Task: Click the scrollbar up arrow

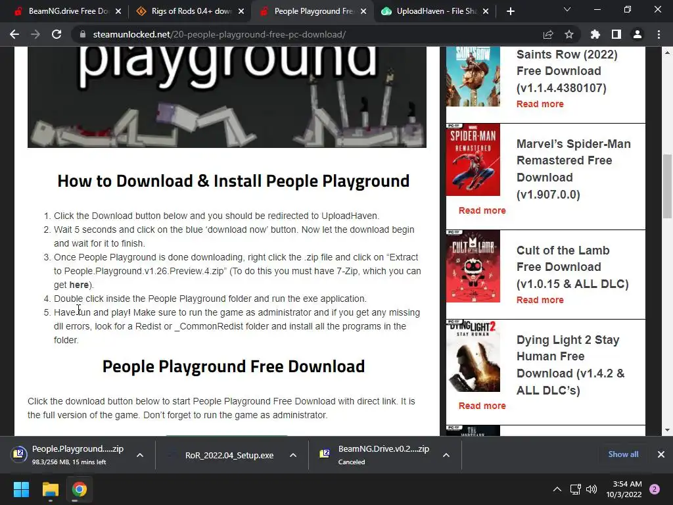Action: pyautogui.click(x=667, y=53)
